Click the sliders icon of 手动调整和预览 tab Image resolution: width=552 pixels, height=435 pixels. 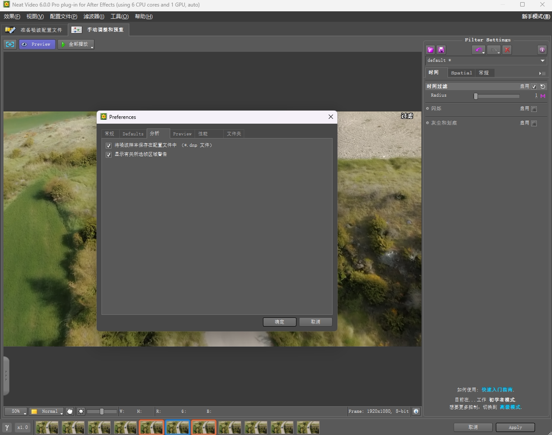(x=77, y=30)
